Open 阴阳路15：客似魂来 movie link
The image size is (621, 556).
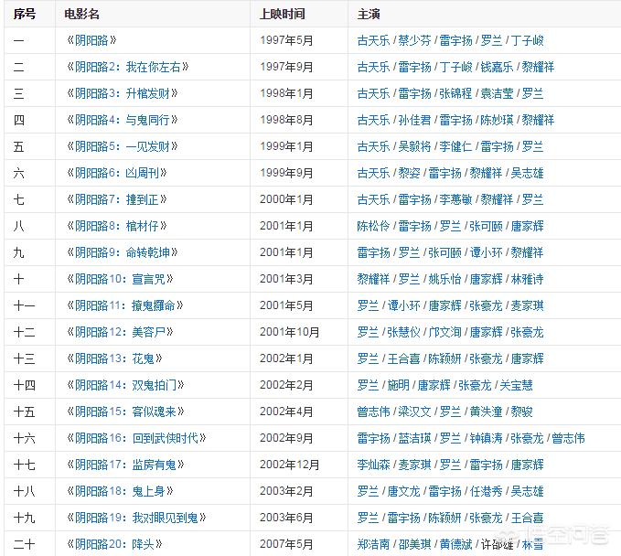pyautogui.click(x=125, y=412)
